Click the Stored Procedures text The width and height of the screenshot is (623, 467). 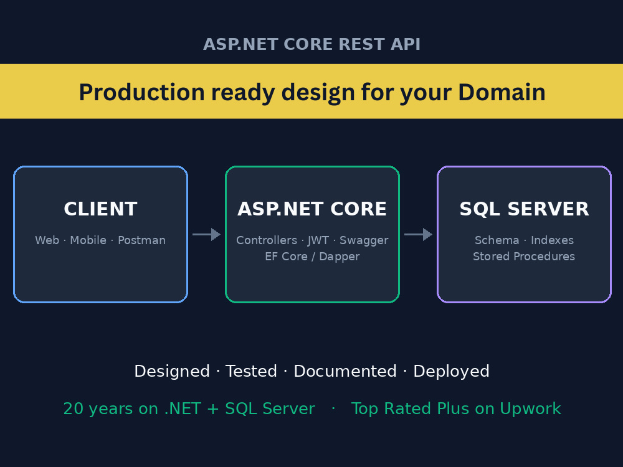[524, 257]
